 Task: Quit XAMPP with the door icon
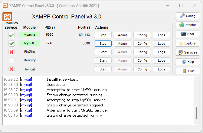(x=188, y=71)
